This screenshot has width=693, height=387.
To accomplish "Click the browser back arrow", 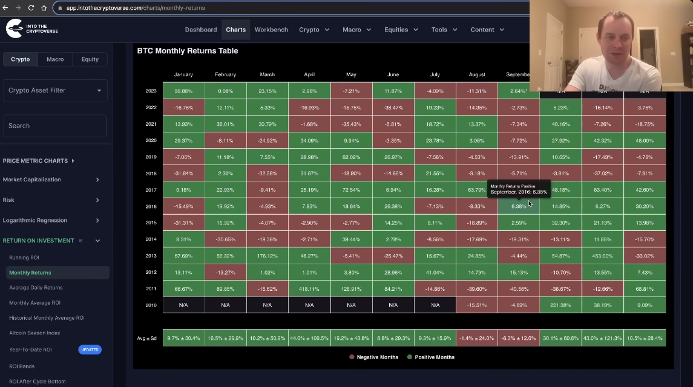I will click(x=5, y=8).
